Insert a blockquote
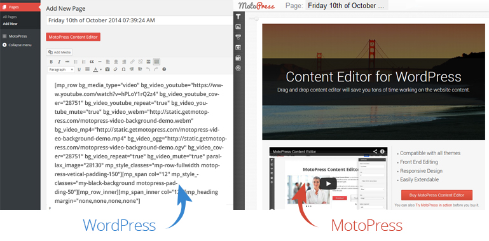The height and width of the screenshot is (241, 489). 92,62
